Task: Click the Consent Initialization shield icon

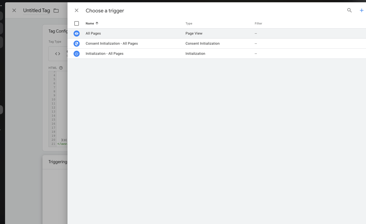Action: point(77,43)
